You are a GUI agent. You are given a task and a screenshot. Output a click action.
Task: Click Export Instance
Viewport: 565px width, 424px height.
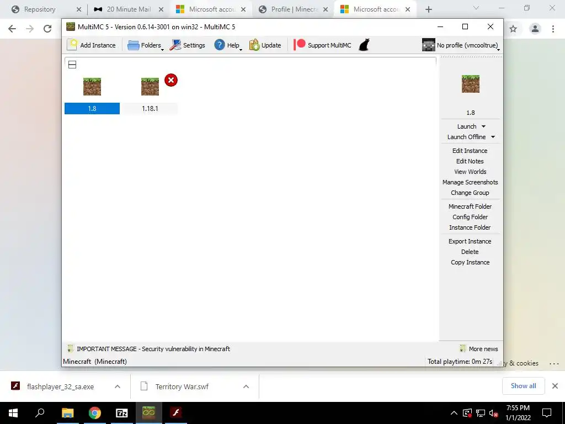pos(470,241)
